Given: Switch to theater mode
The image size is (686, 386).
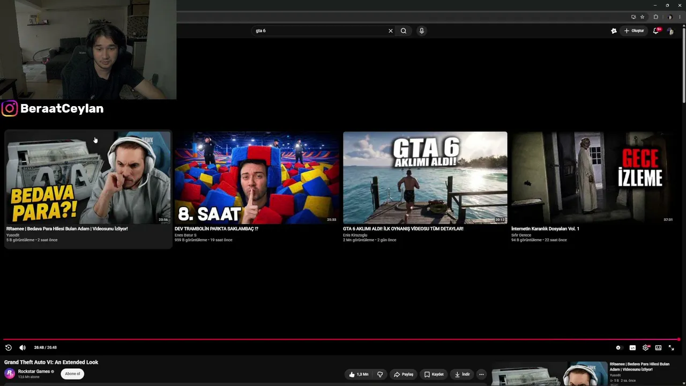Looking at the screenshot, I should [x=658, y=347].
